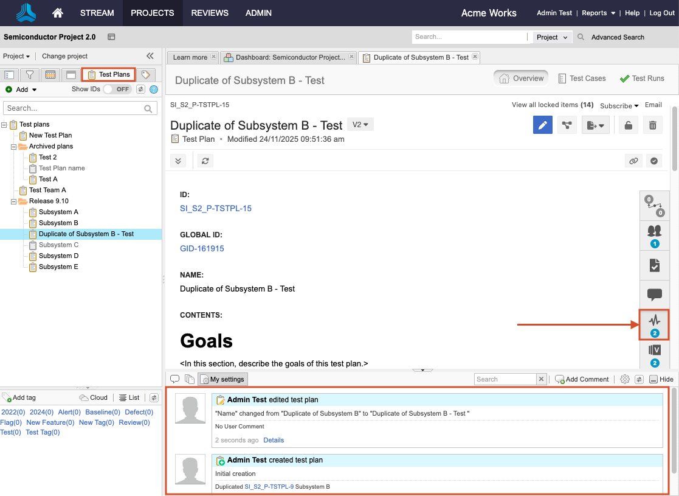Open the relationships sidebar icon
679x496 pixels.
tap(654, 206)
